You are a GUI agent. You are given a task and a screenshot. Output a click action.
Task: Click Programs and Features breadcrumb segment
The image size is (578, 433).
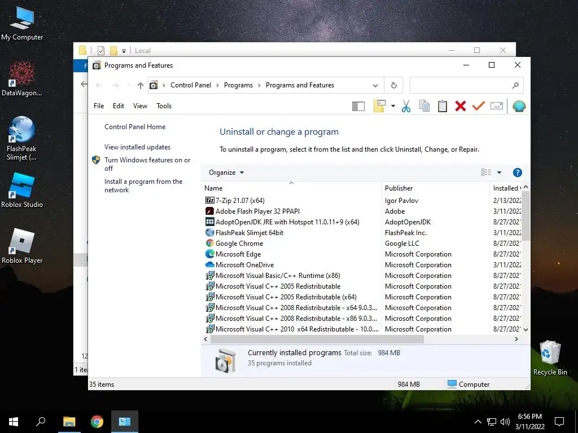pyautogui.click(x=300, y=85)
